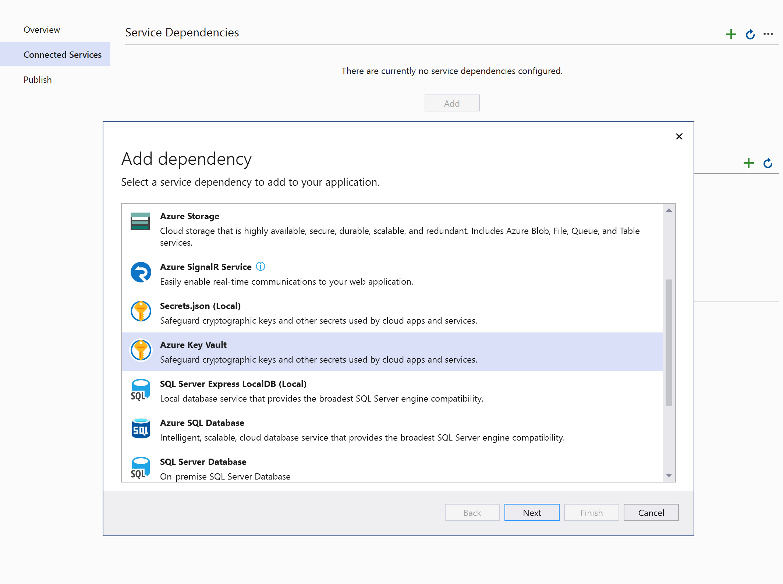The height and width of the screenshot is (584, 783).
Task: Select the Azure Key Vault icon
Action: [x=141, y=350]
